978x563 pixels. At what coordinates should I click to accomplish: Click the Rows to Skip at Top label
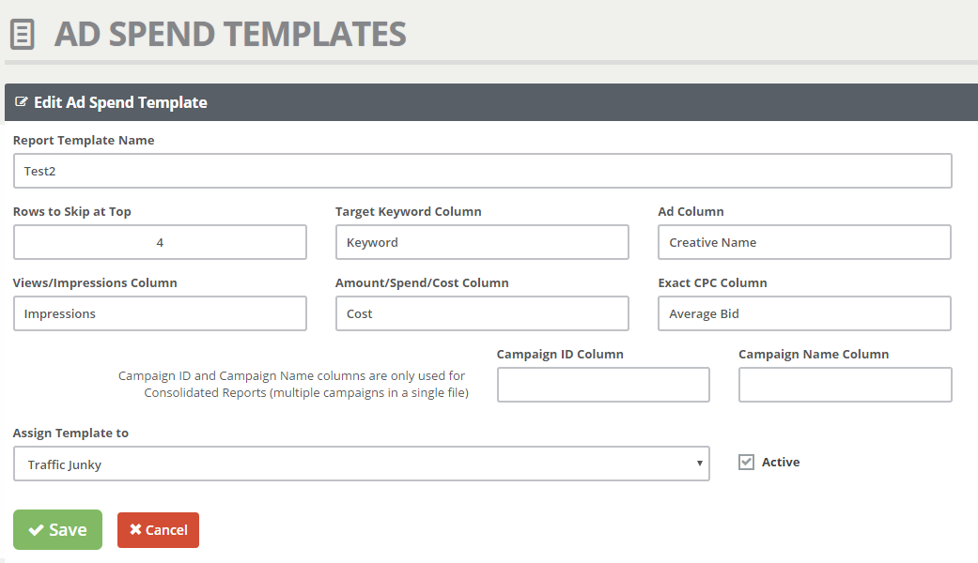(71, 212)
